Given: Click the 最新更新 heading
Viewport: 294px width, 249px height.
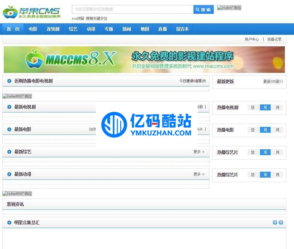Looking at the screenshot, I should point(225,82).
